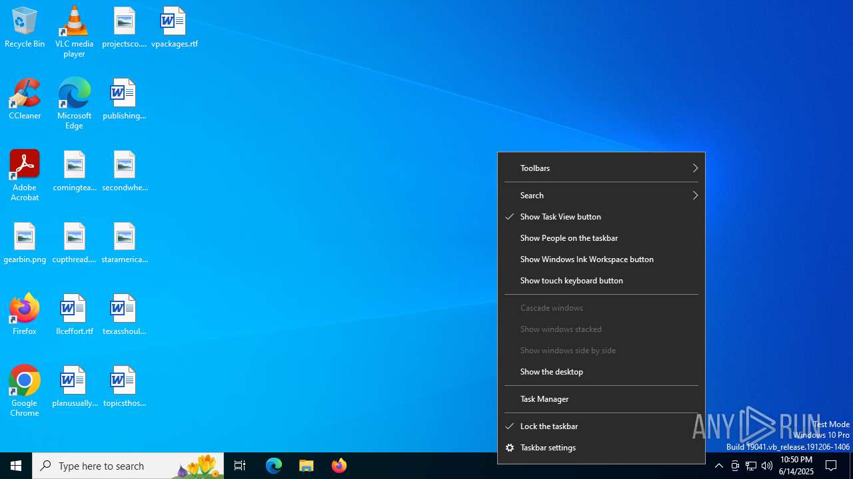Choose Show the desktop menu entry
Viewport: 853px width, 479px height.
tap(601, 372)
